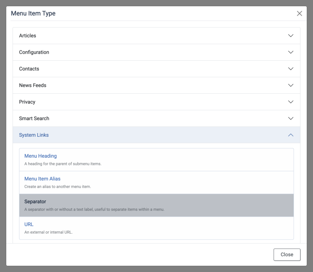Collapse the System Links heading text

pyautogui.click(x=34, y=135)
